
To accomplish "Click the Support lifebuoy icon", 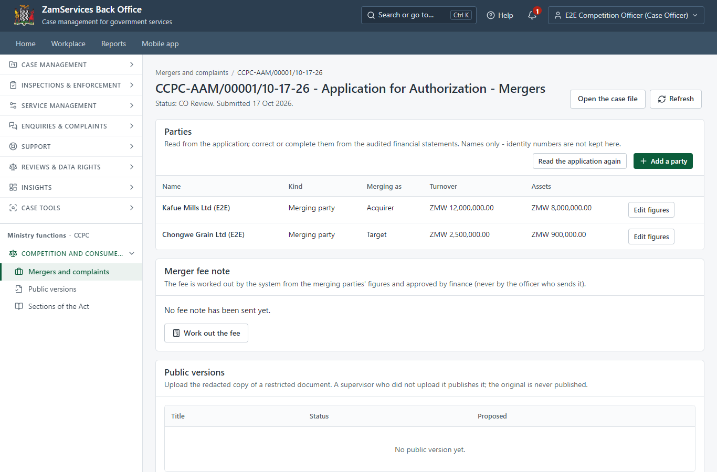I will [13, 146].
